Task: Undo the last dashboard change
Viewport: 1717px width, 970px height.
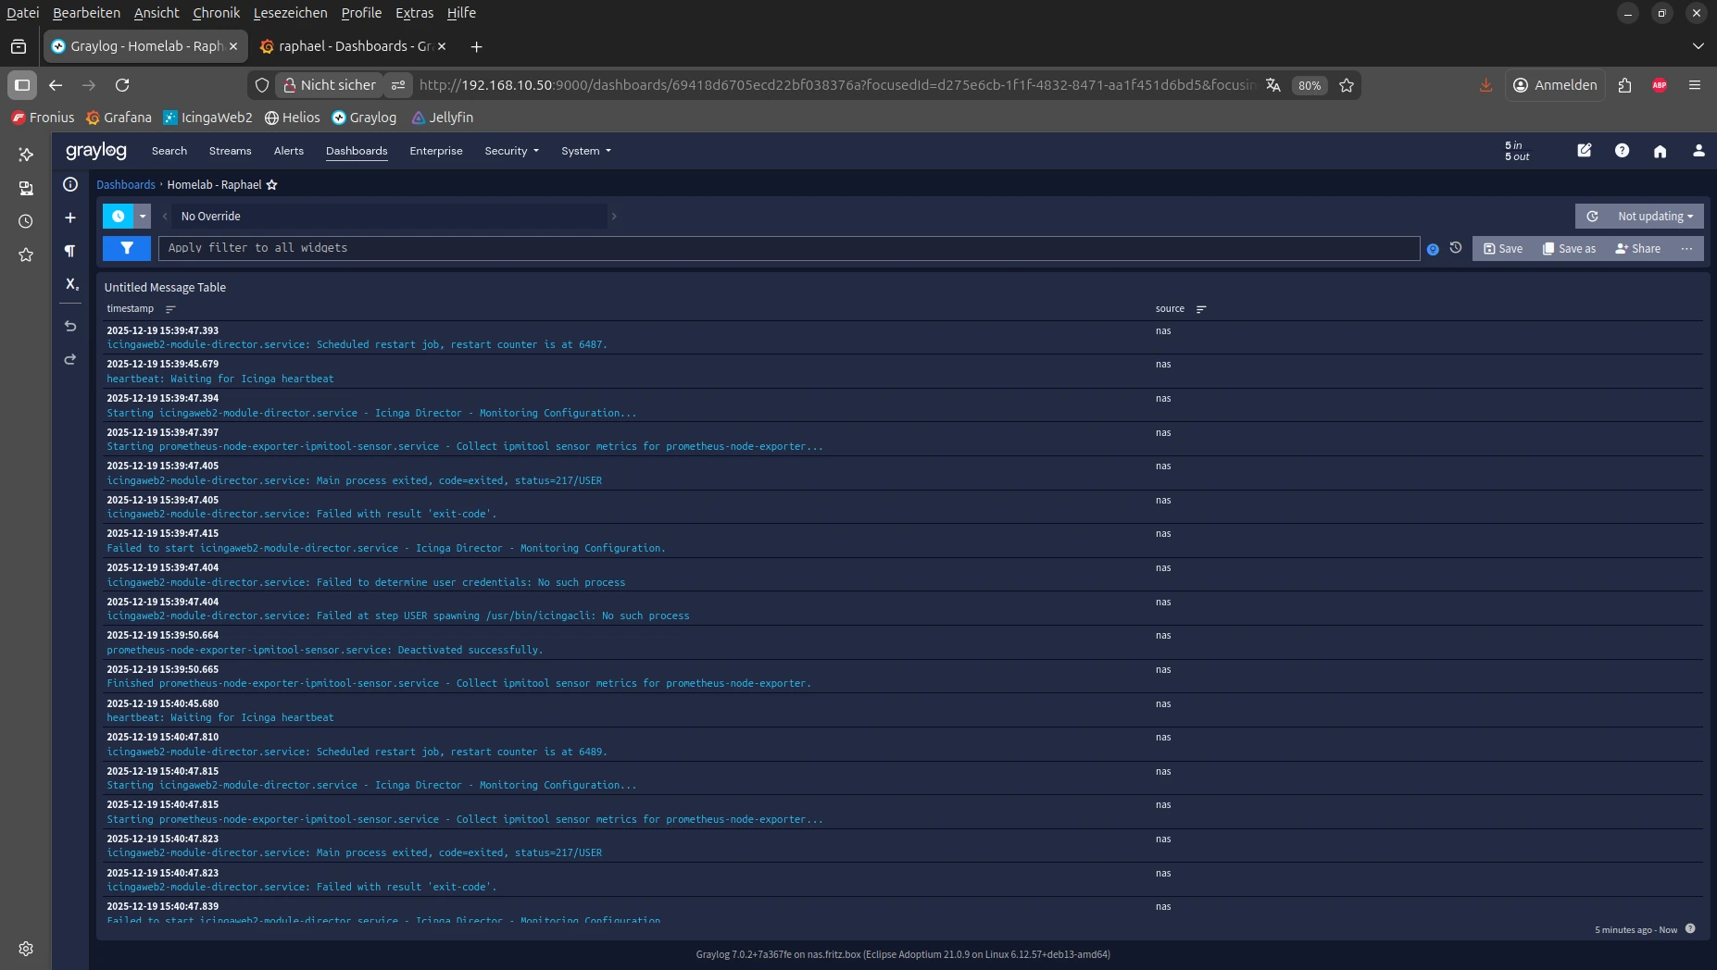Action: click(x=70, y=326)
